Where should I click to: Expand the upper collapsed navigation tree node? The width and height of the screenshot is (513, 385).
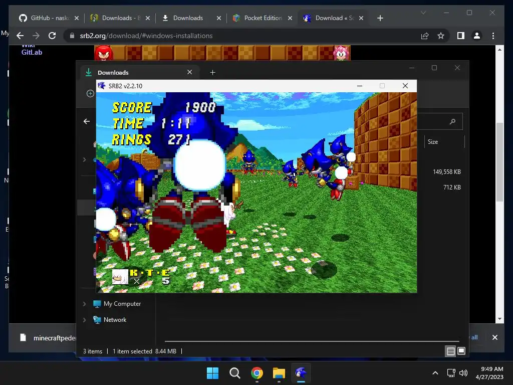pos(84,159)
